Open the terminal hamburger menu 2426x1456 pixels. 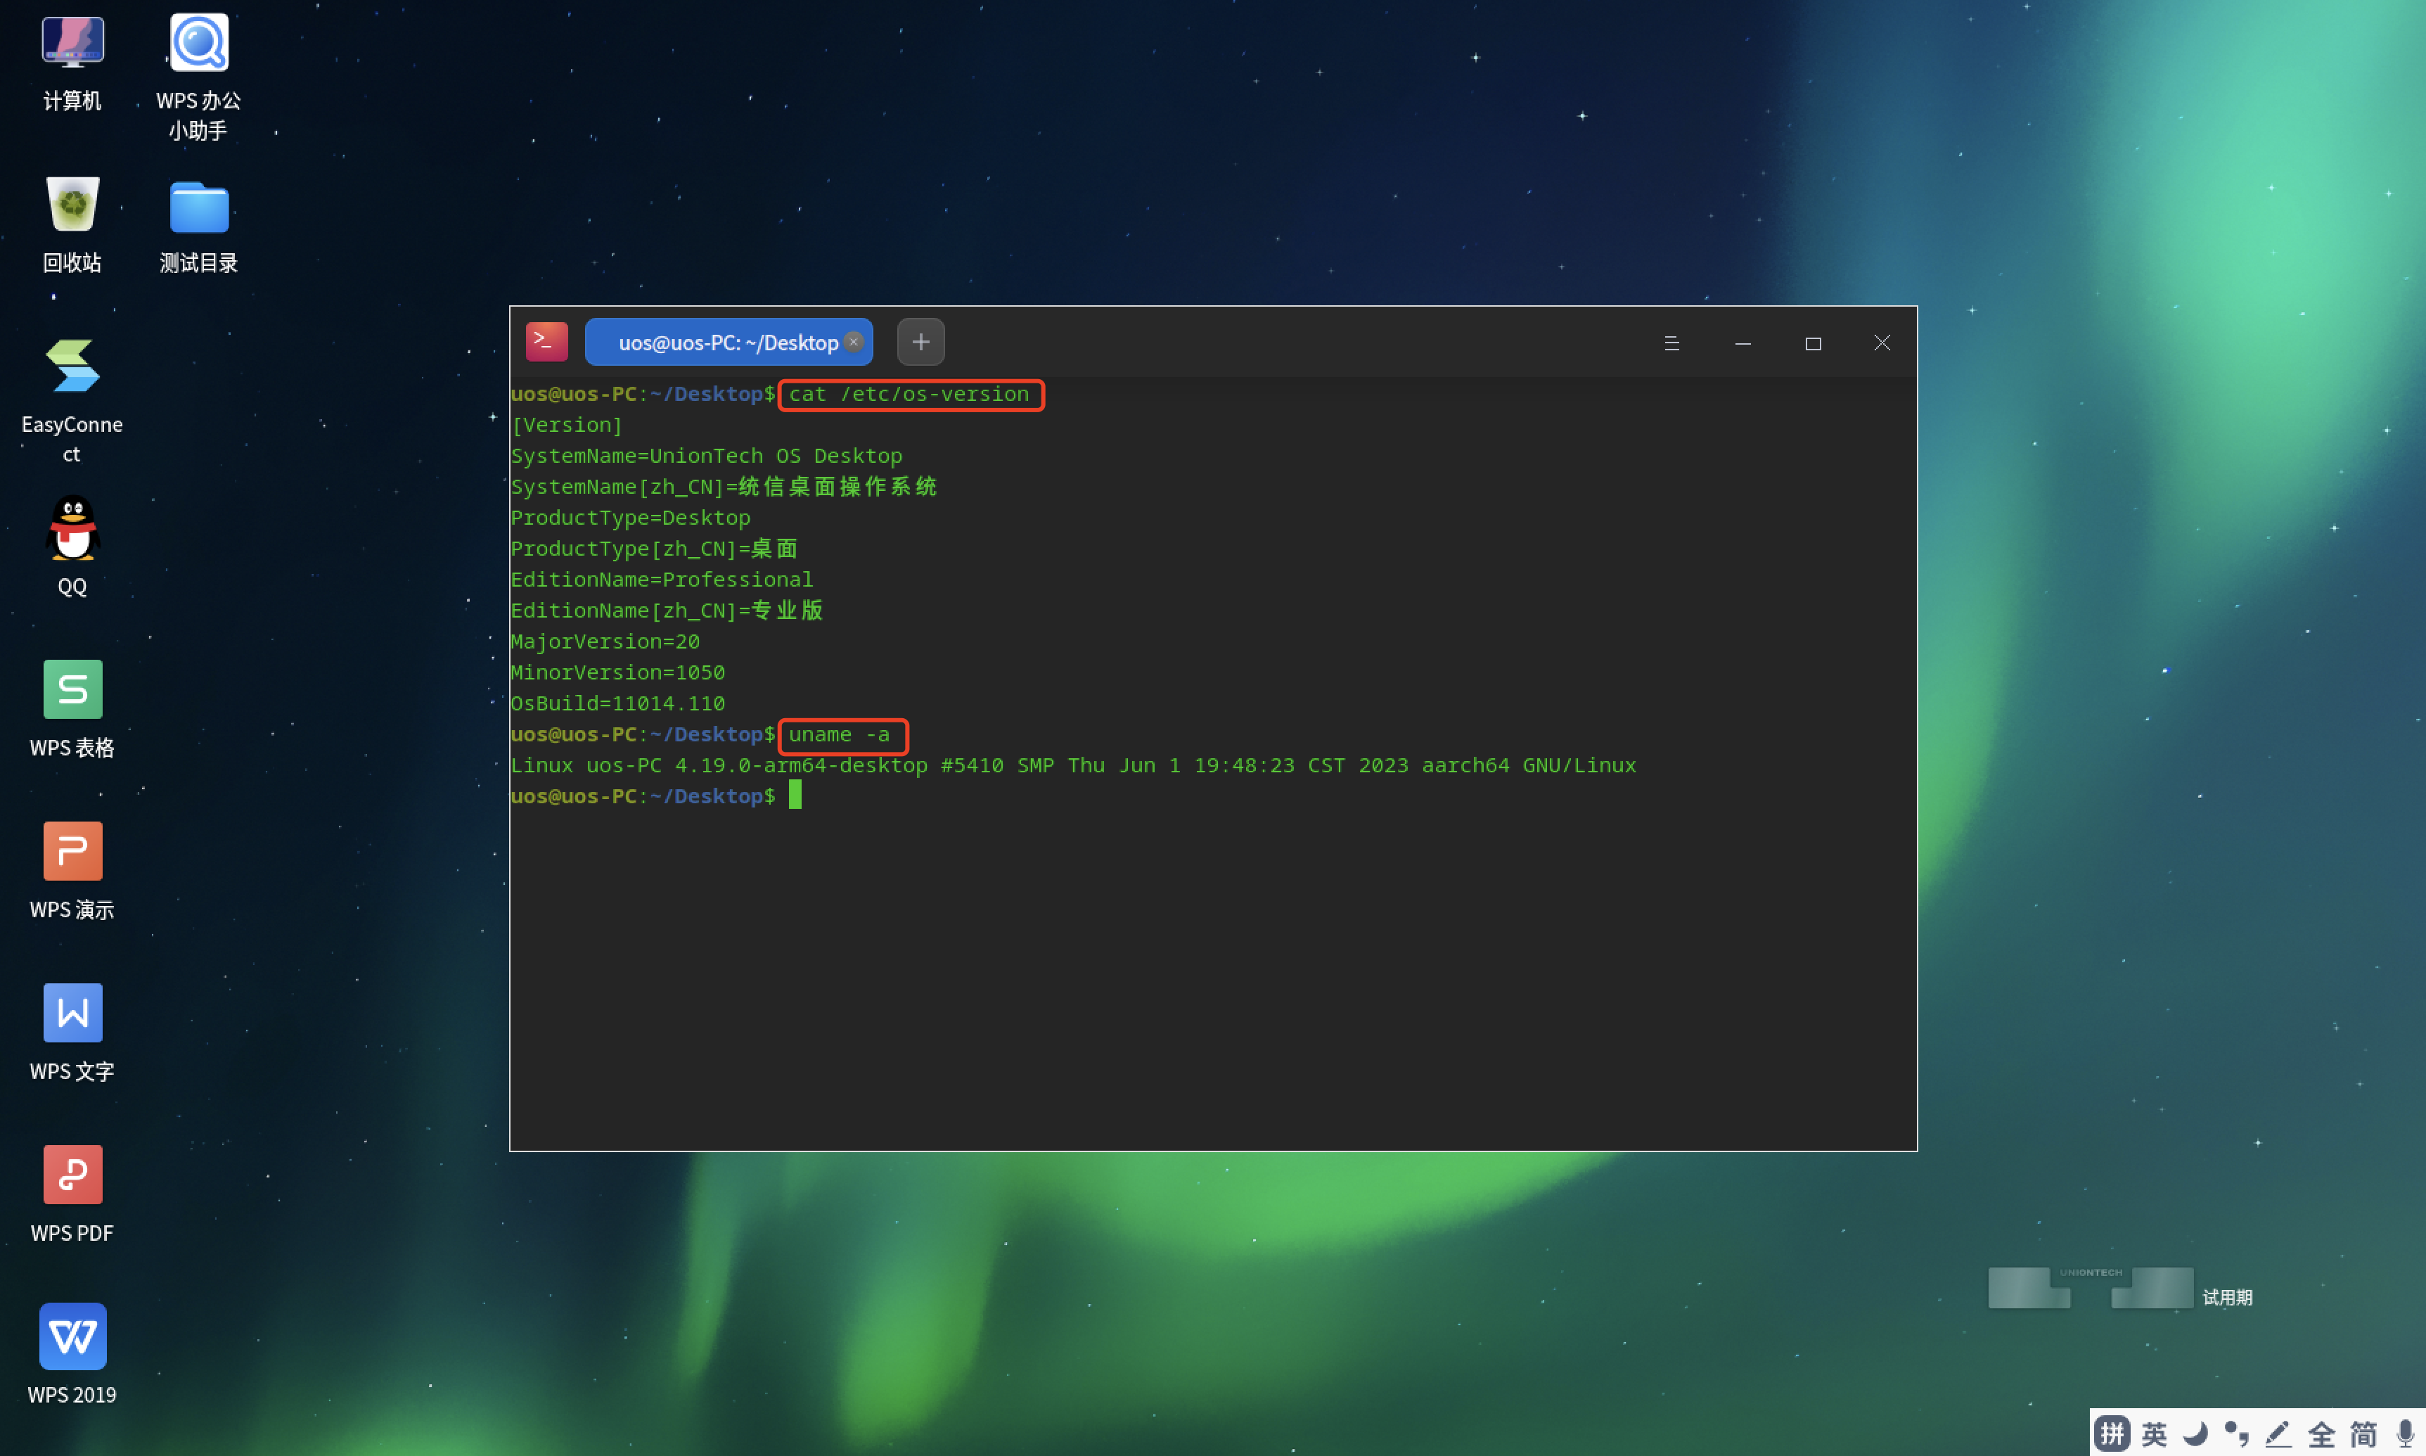(1672, 343)
